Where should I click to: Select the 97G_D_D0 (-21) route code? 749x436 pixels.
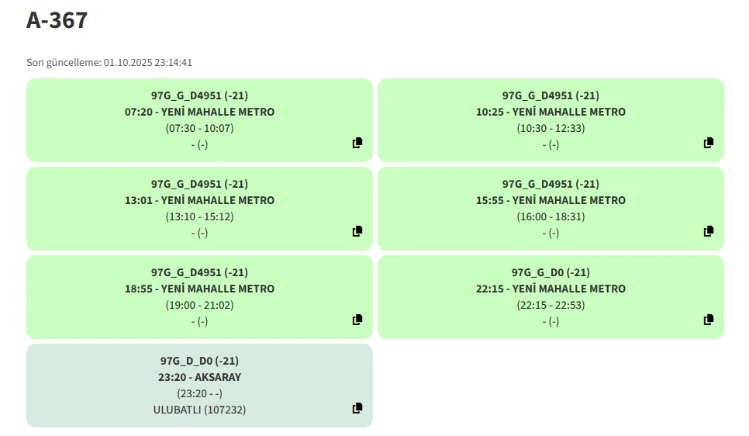tap(199, 361)
